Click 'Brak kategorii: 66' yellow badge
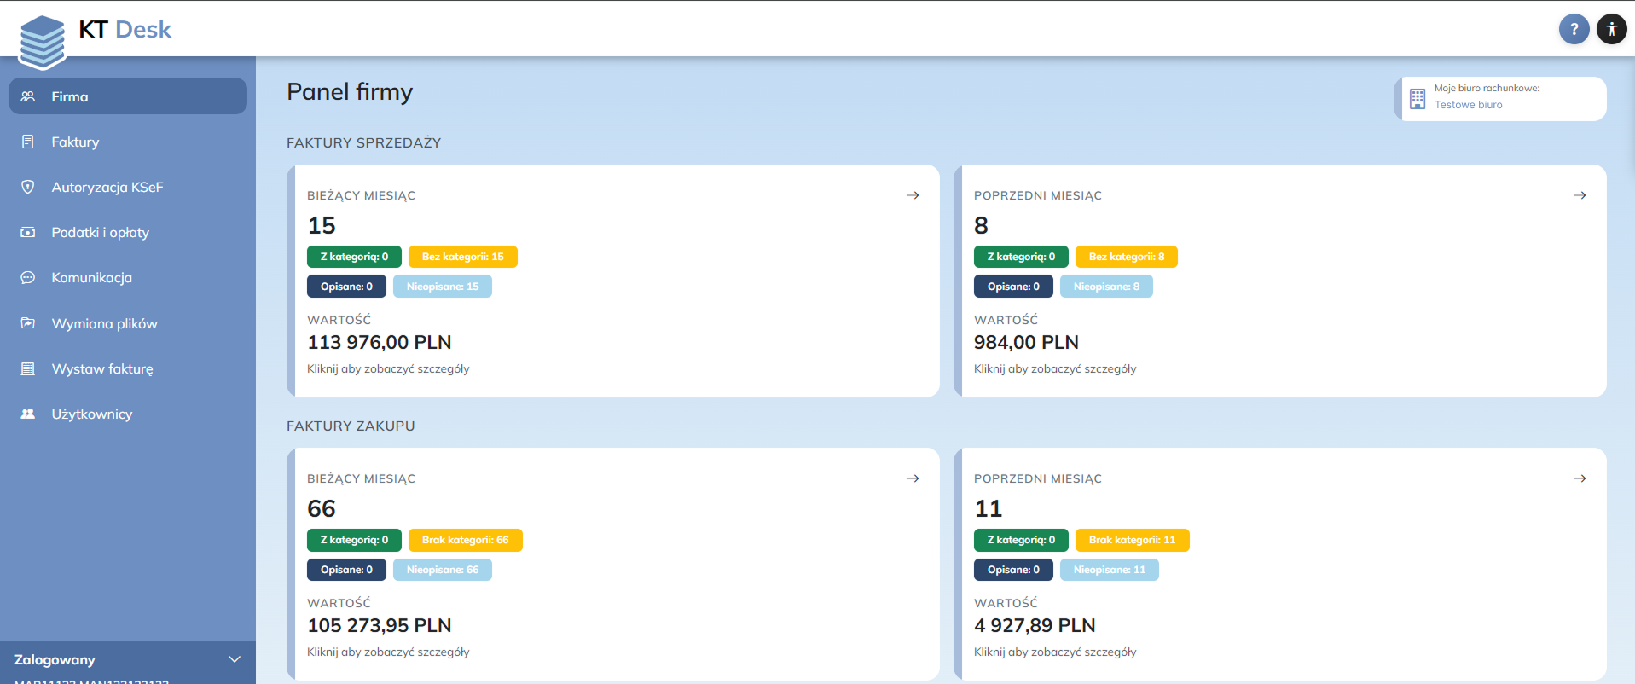 click(466, 540)
